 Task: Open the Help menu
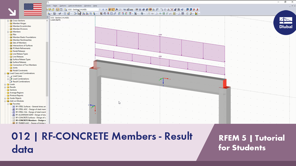coord(95,6)
